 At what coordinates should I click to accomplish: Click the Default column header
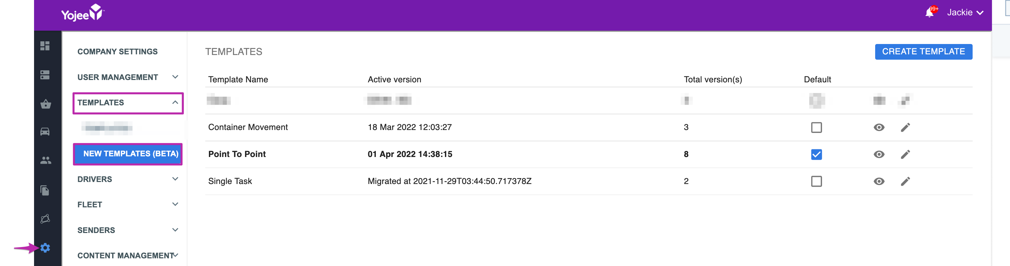817,80
